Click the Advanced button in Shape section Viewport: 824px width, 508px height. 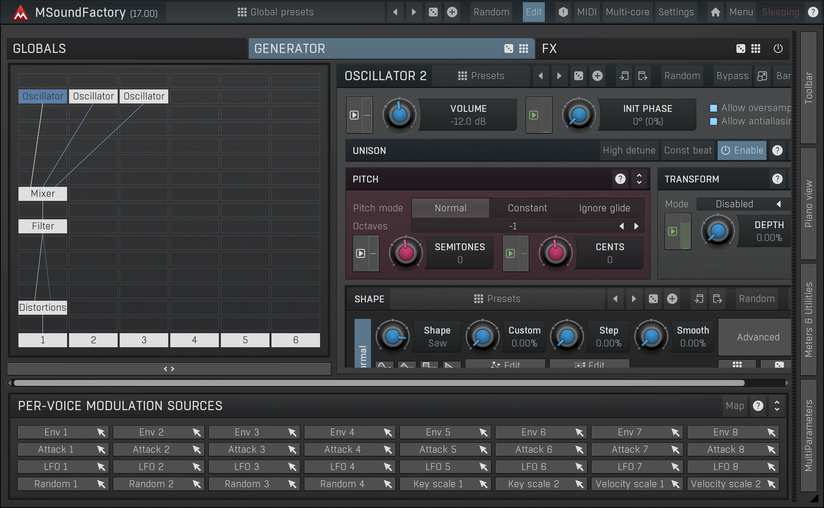[758, 337]
